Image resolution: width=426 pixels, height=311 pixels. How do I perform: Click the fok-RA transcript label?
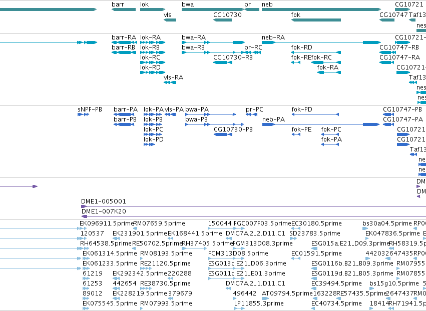coord(328,67)
